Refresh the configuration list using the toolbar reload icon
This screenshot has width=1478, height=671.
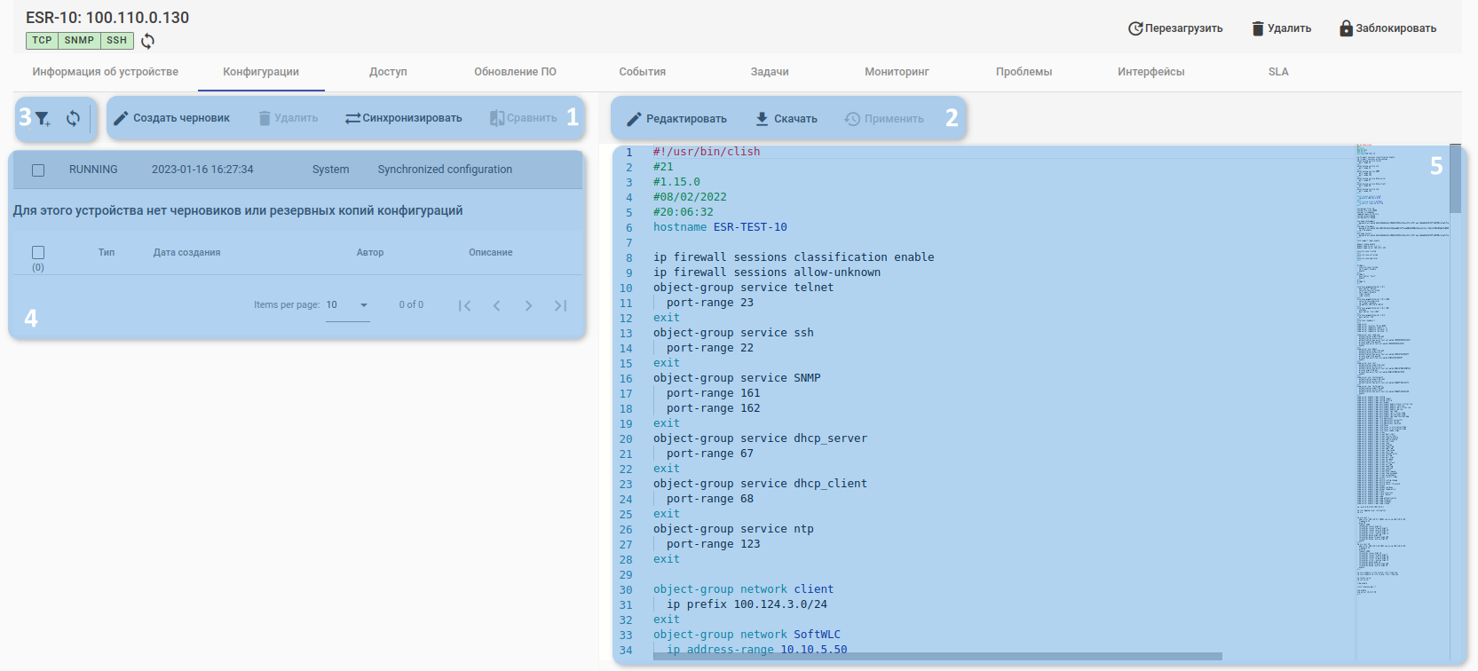coord(73,118)
